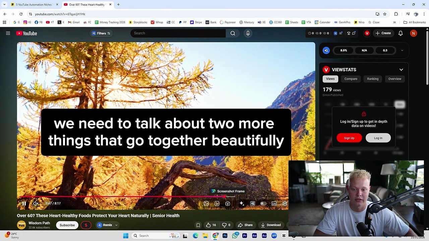Click the Remix button
The width and height of the screenshot is (429, 241).
coord(105,225)
